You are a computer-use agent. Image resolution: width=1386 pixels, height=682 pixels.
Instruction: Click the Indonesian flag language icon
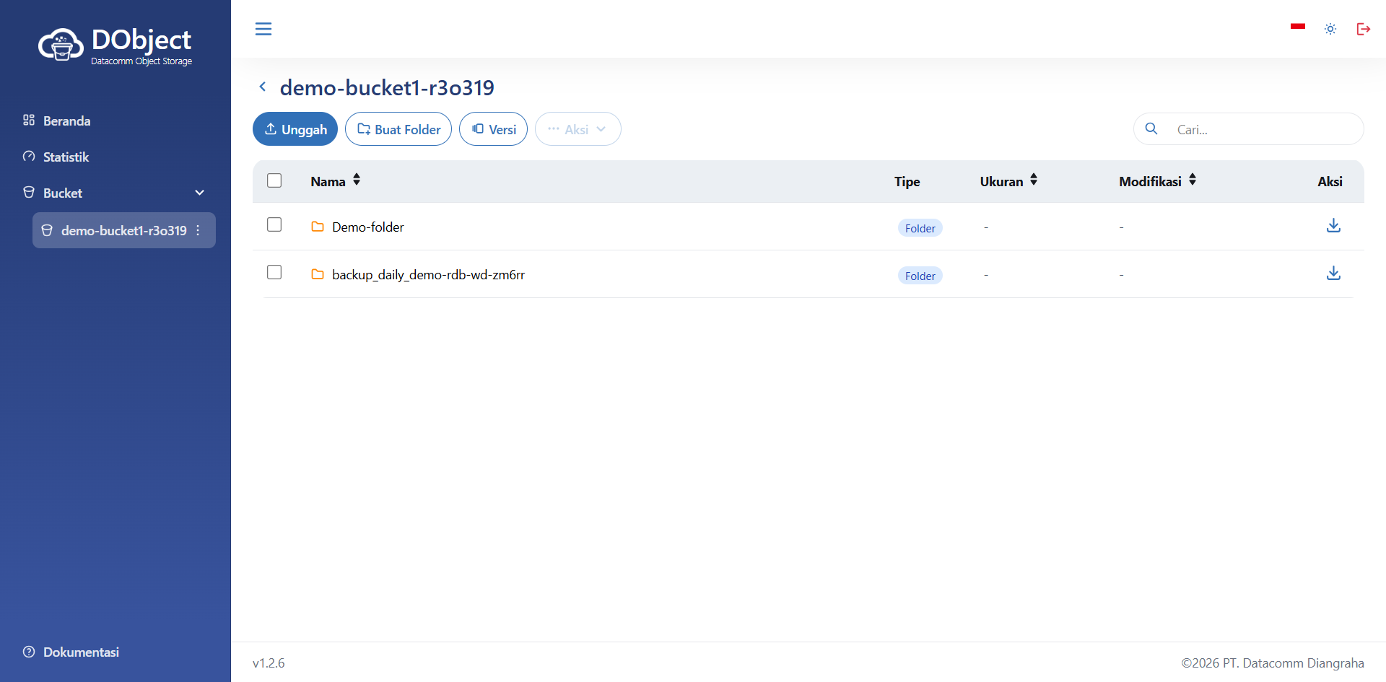click(1297, 27)
